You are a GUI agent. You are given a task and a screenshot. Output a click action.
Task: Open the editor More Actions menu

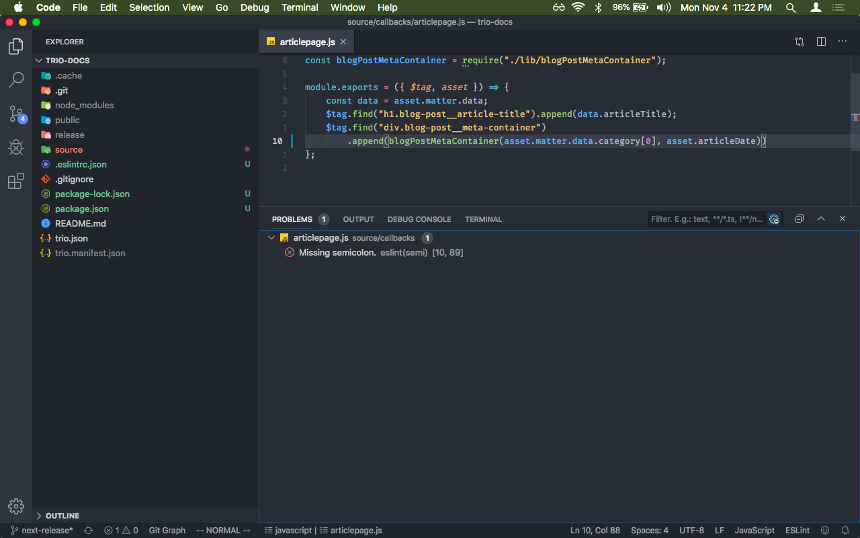[843, 42]
